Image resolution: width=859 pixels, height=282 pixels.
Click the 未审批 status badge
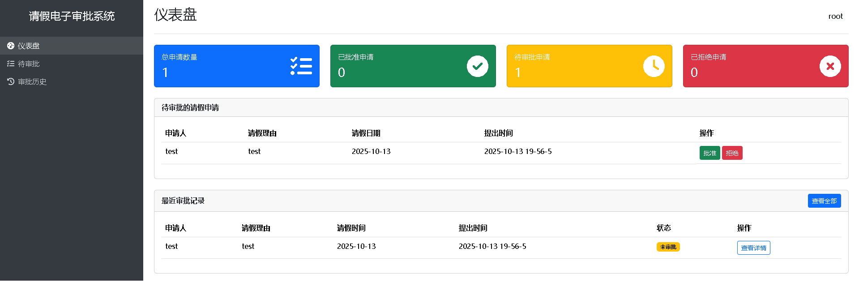(x=668, y=247)
